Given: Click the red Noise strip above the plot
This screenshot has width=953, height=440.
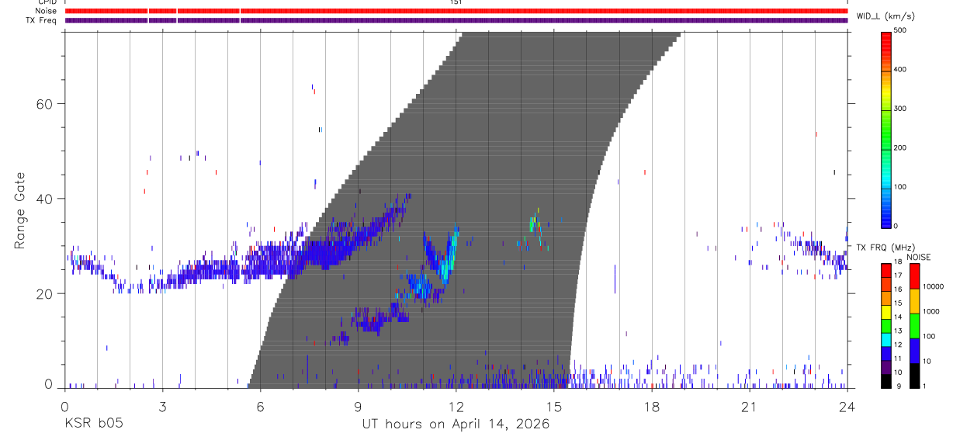Looking at the screenshot, I should coord(456,11).
